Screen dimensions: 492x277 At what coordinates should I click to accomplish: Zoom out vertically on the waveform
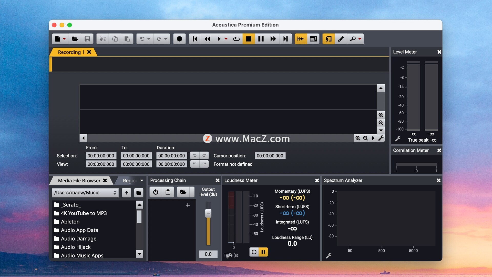(381, 123)
